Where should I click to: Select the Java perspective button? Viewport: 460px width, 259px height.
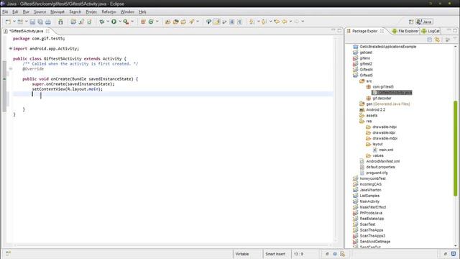pyautogui.click(x=424, y=22)
